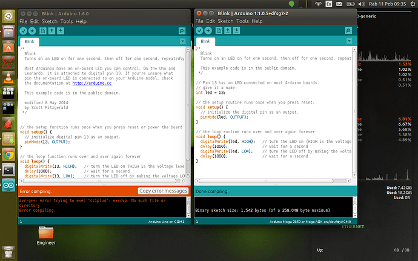Open Trash from launcher
Viewport: 418px width, 261px height.
pos(8,252)
